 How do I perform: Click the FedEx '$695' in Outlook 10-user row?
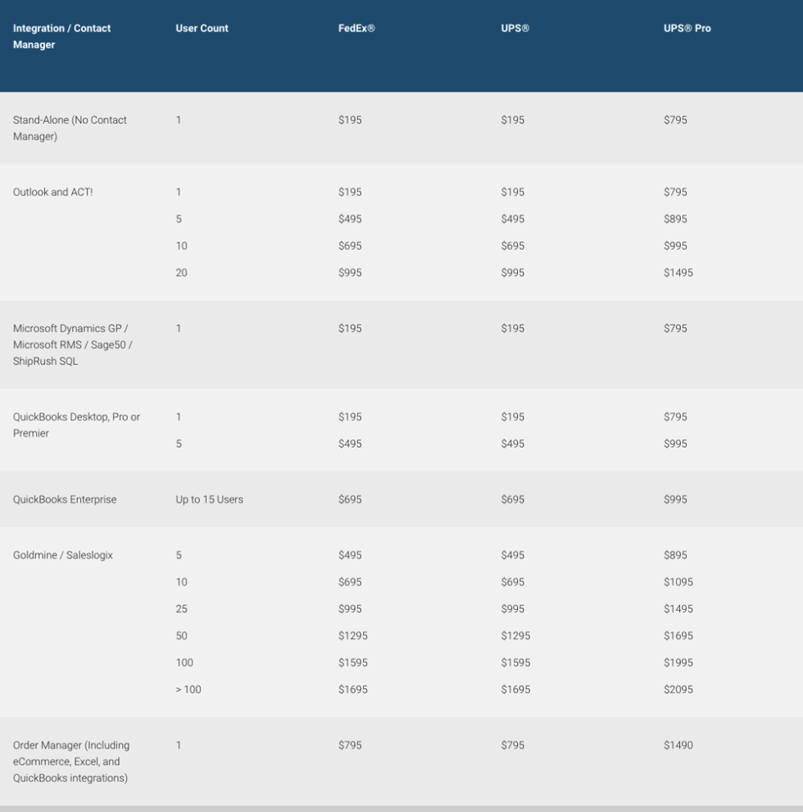[x=350, y=246]
